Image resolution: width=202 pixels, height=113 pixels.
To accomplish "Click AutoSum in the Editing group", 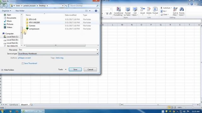I will pyautogui.click(x=166, y=8).
